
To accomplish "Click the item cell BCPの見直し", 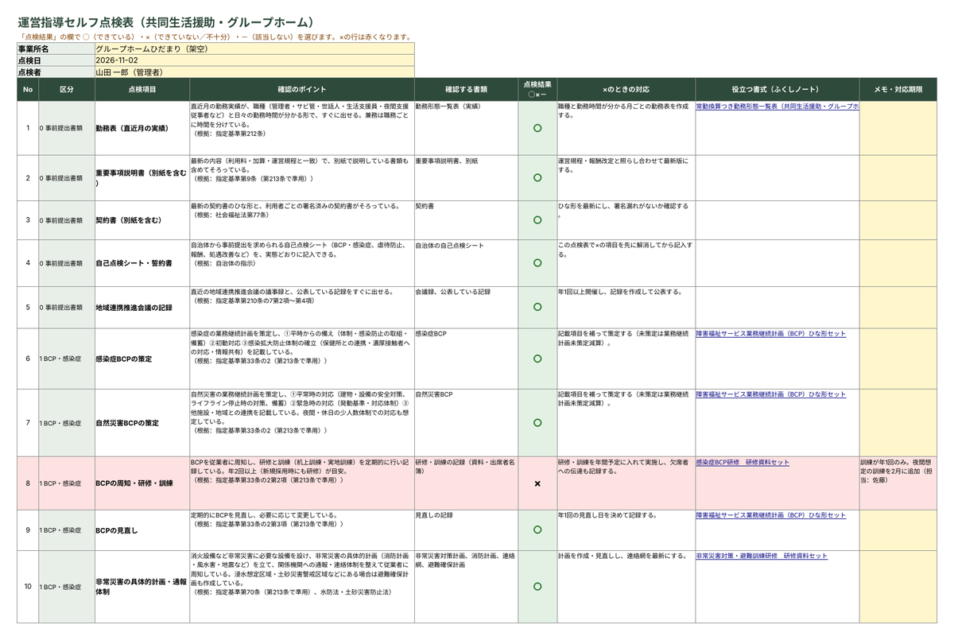I will (142, 529).
